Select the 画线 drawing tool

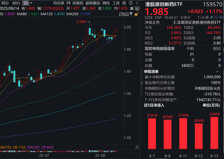click(106, 3)
